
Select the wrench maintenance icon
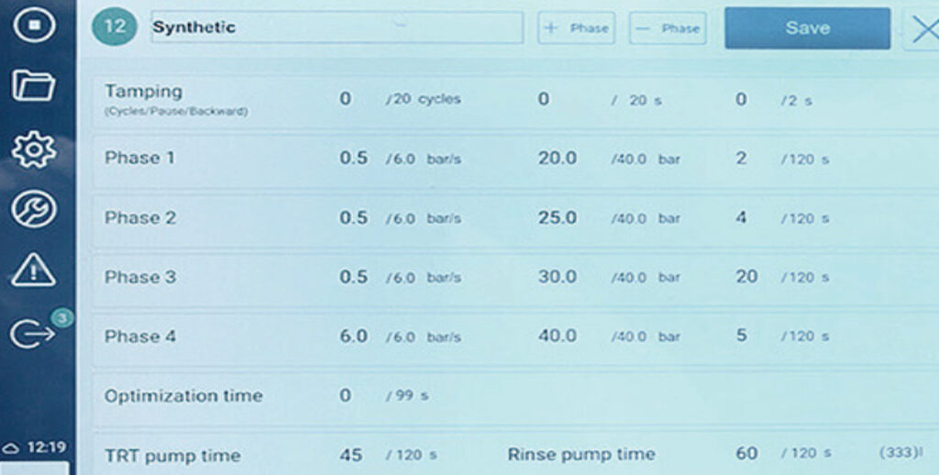34,209
